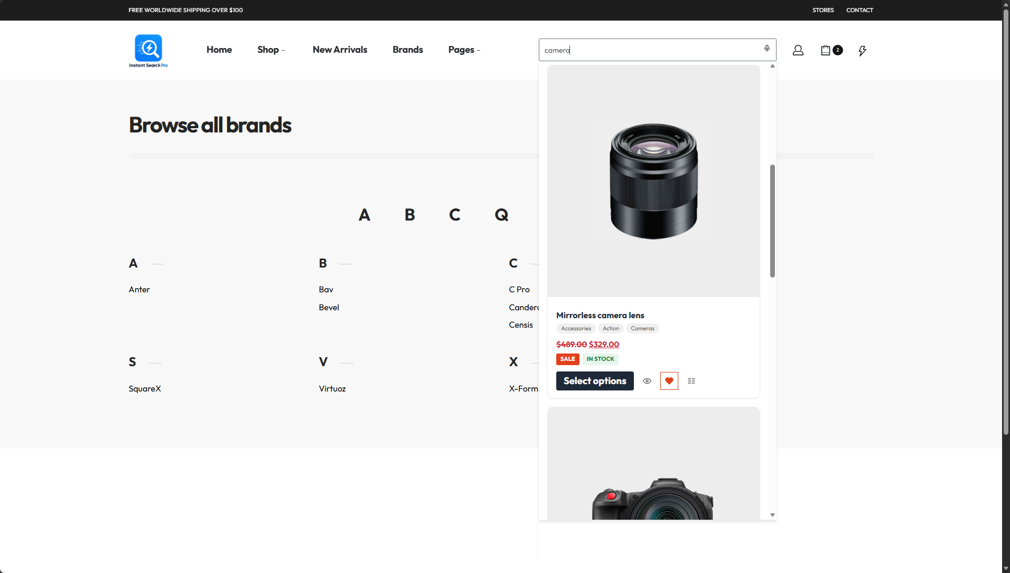Go to Home page

pyautogui.click(x=219, y=50)
